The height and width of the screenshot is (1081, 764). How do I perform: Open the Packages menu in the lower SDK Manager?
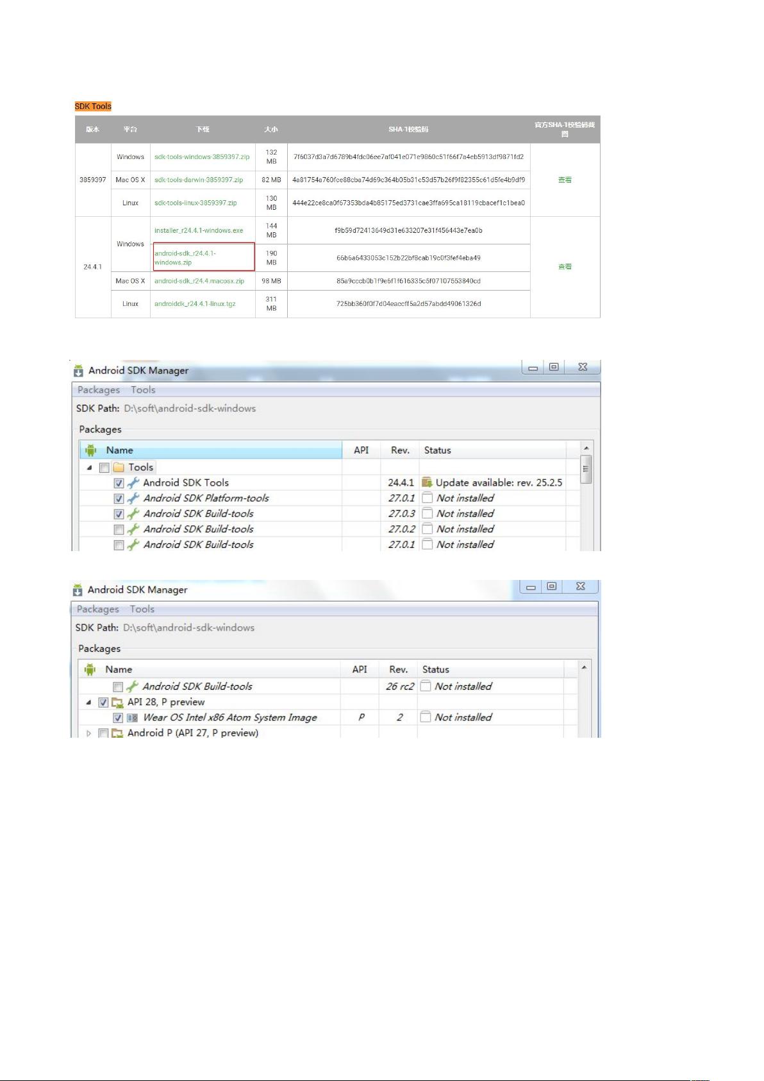point(97,609)
